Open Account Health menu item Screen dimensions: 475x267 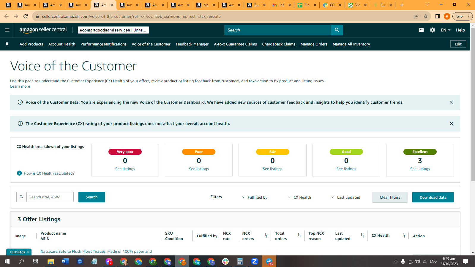click(62, 44)
